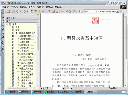Click the second page-fit icon in the toolbar
The width and height of the screenshot is (128, 95).
coord(57,11)
